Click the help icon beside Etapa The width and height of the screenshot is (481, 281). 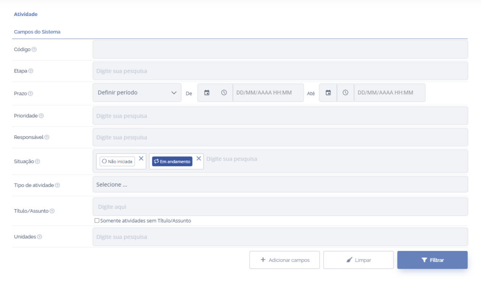click(31, 71)
